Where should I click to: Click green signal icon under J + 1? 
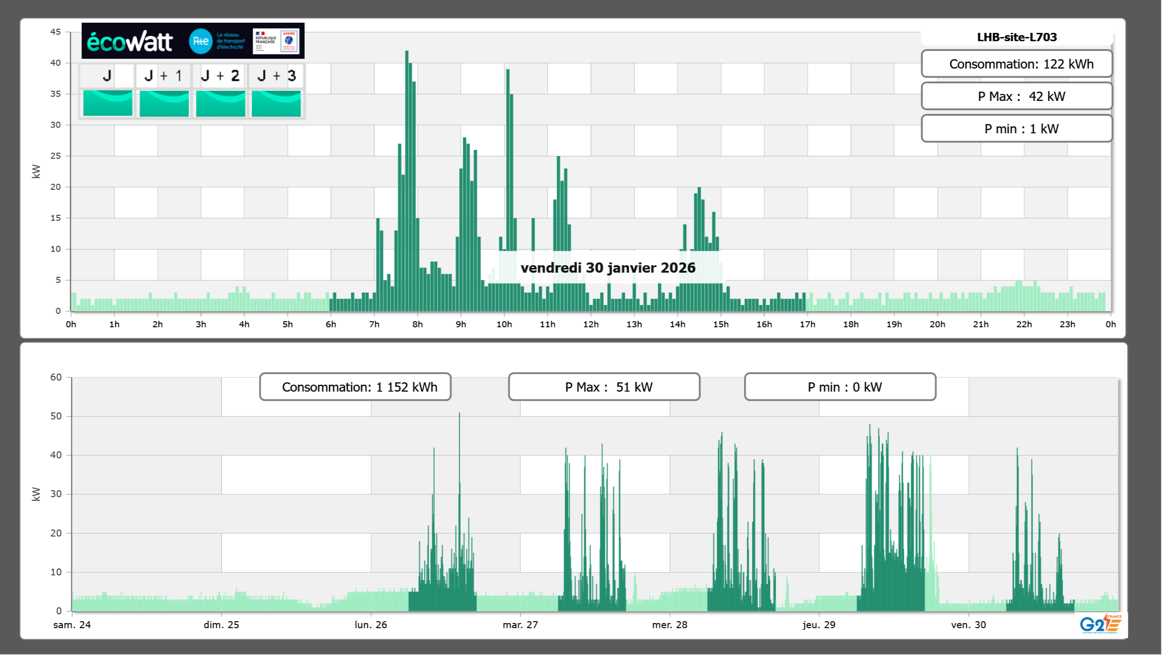pyautogui.click(x=164, y=103)
